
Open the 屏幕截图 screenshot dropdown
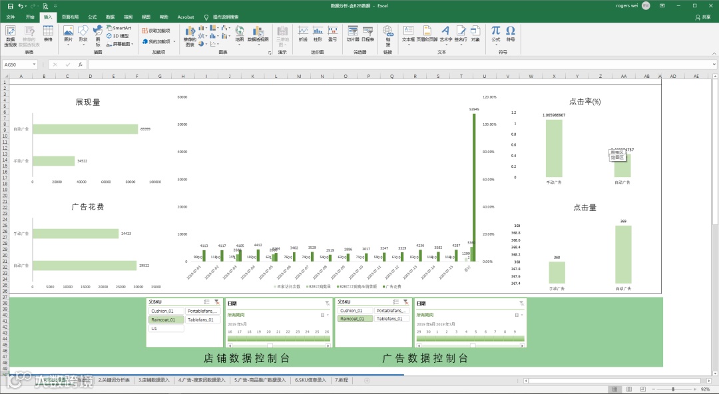point(120,44)
